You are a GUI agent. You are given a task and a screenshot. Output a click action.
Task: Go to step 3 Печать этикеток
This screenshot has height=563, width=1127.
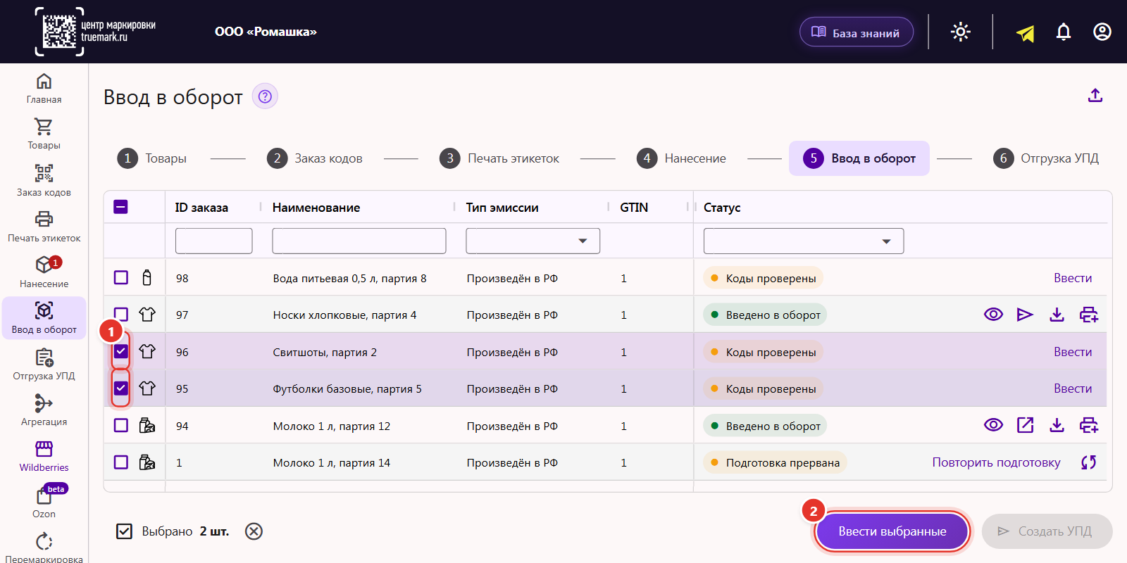[499, 158]
